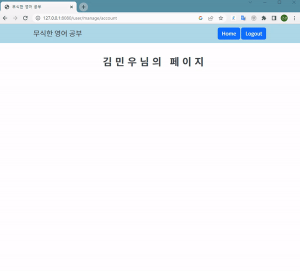Click the Home button
The width and height of the screenshot is (300, 271).
tap(229, 33)
